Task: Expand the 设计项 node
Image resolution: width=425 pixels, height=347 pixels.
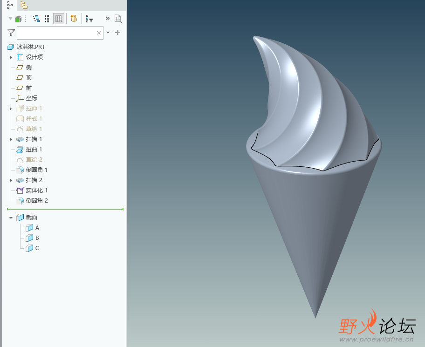Action: 11,57
